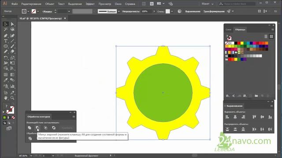Viewport: 282px width, 158px height.
Task: Open Pathfinder panel options menu
Action: (74, 117)
